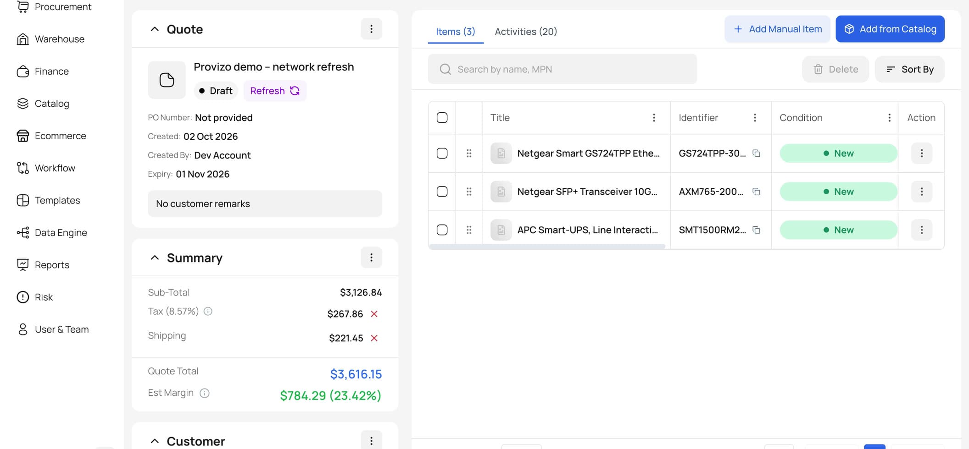Check the APC Smart-UPS row checkbox

[442, 230]
